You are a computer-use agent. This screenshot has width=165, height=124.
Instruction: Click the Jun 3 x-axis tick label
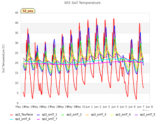tap(106, 107)
